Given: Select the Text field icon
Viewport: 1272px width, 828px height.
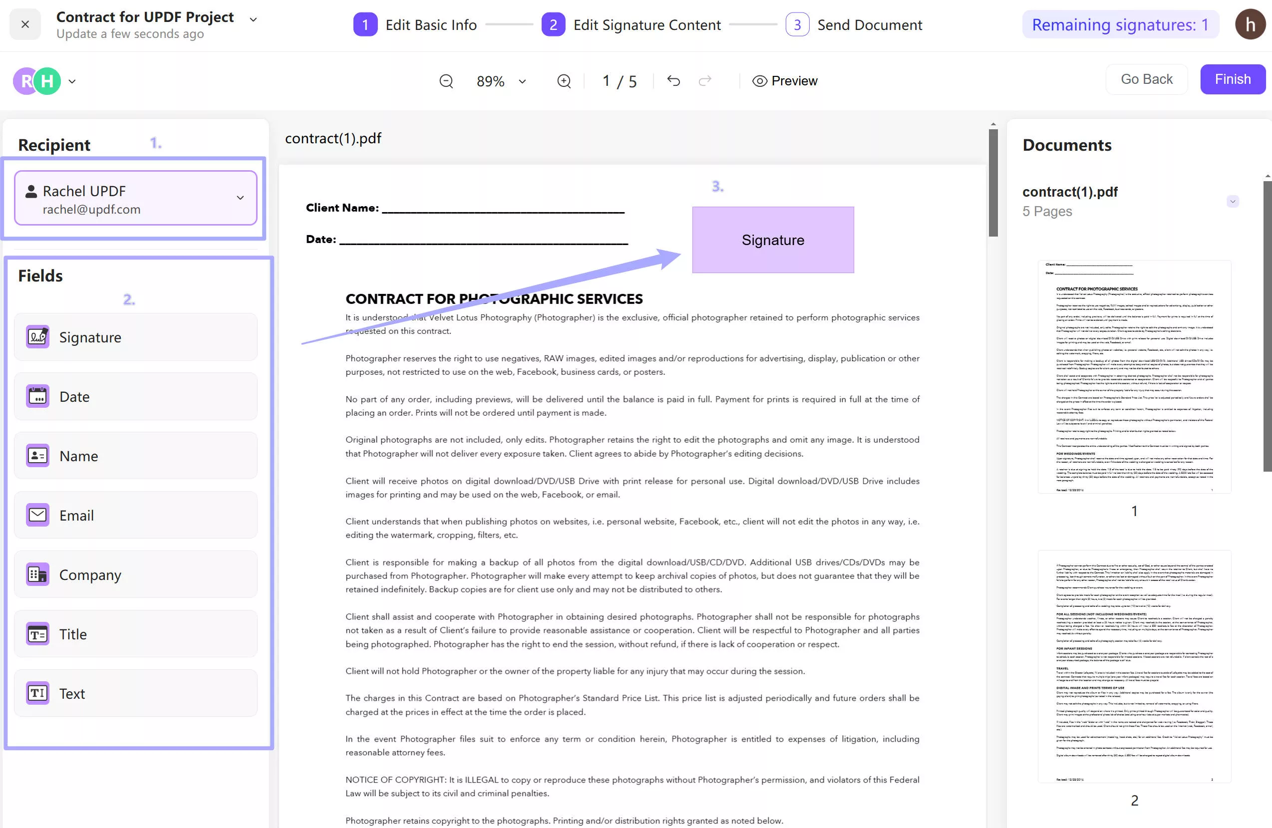Looking at the screenshot, I should pos(37,693).
